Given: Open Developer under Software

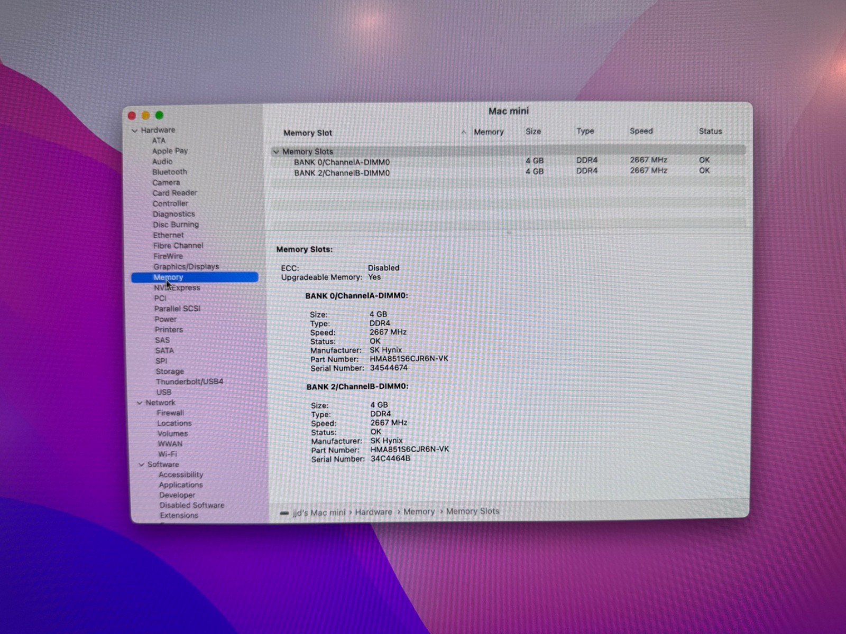Looking at the screenshot, I should 177,495.
